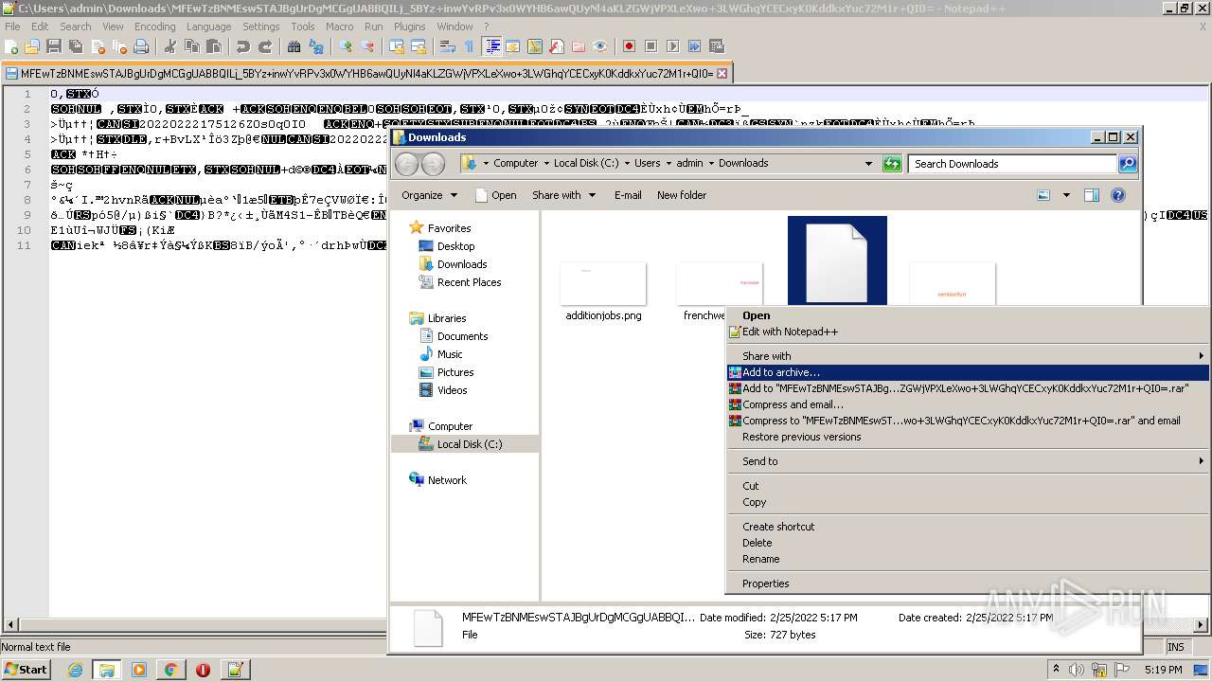The width and height of the screenshot is (1212, 682).
Task: Click Google Chrome icon on taskbar
Action: coord(170,670)
